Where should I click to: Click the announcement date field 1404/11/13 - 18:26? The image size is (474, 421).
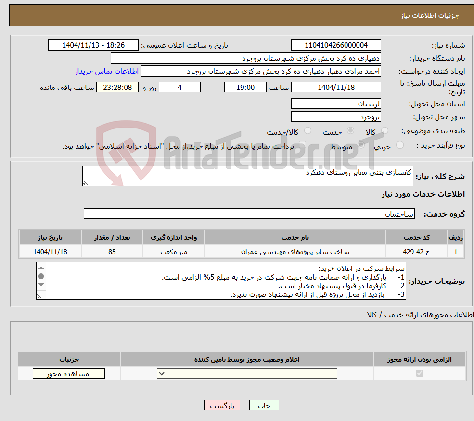click(93, 45)
